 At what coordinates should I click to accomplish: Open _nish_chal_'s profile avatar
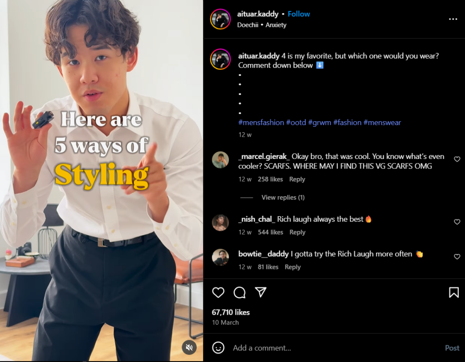click(x=220, y=223)
